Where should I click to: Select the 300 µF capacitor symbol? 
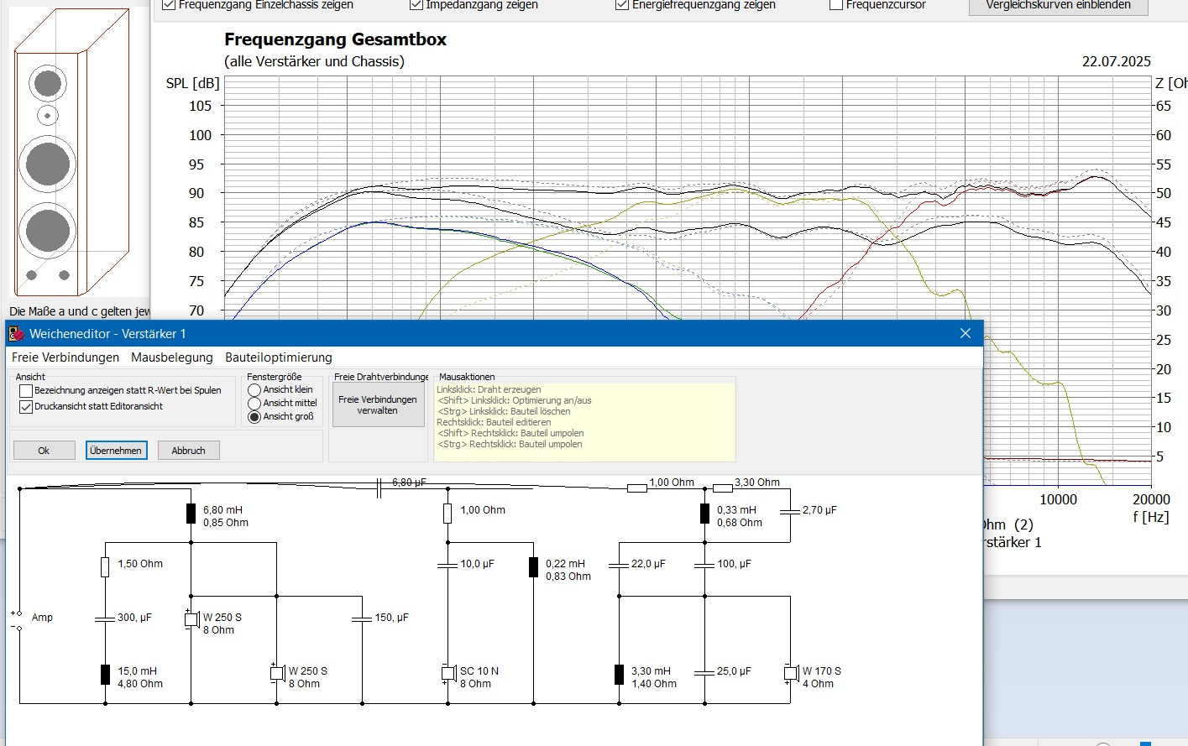click(105, 619)
